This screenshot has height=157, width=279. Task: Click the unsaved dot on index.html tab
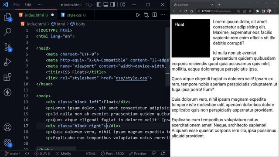(52, 15)
